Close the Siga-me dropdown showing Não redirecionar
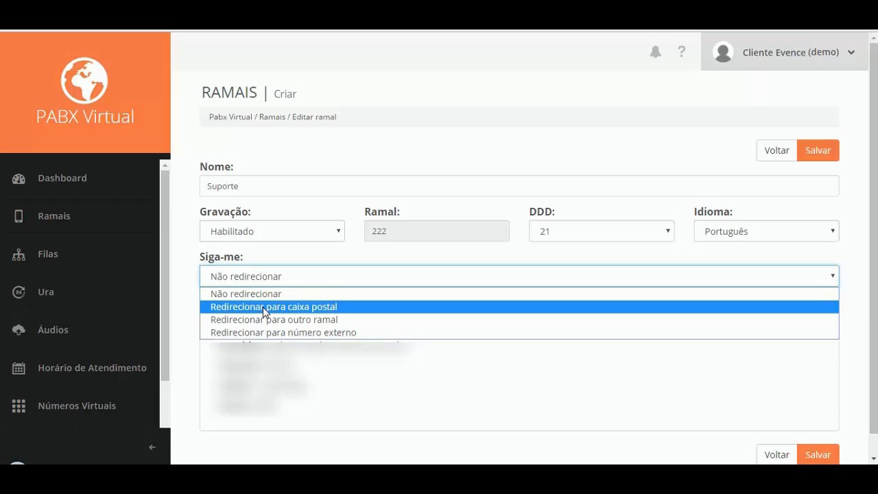 (x=519, y=276)
